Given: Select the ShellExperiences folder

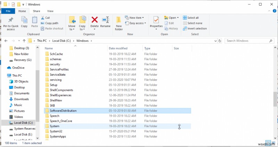Looking at the screenshot, I should [117, 95].
